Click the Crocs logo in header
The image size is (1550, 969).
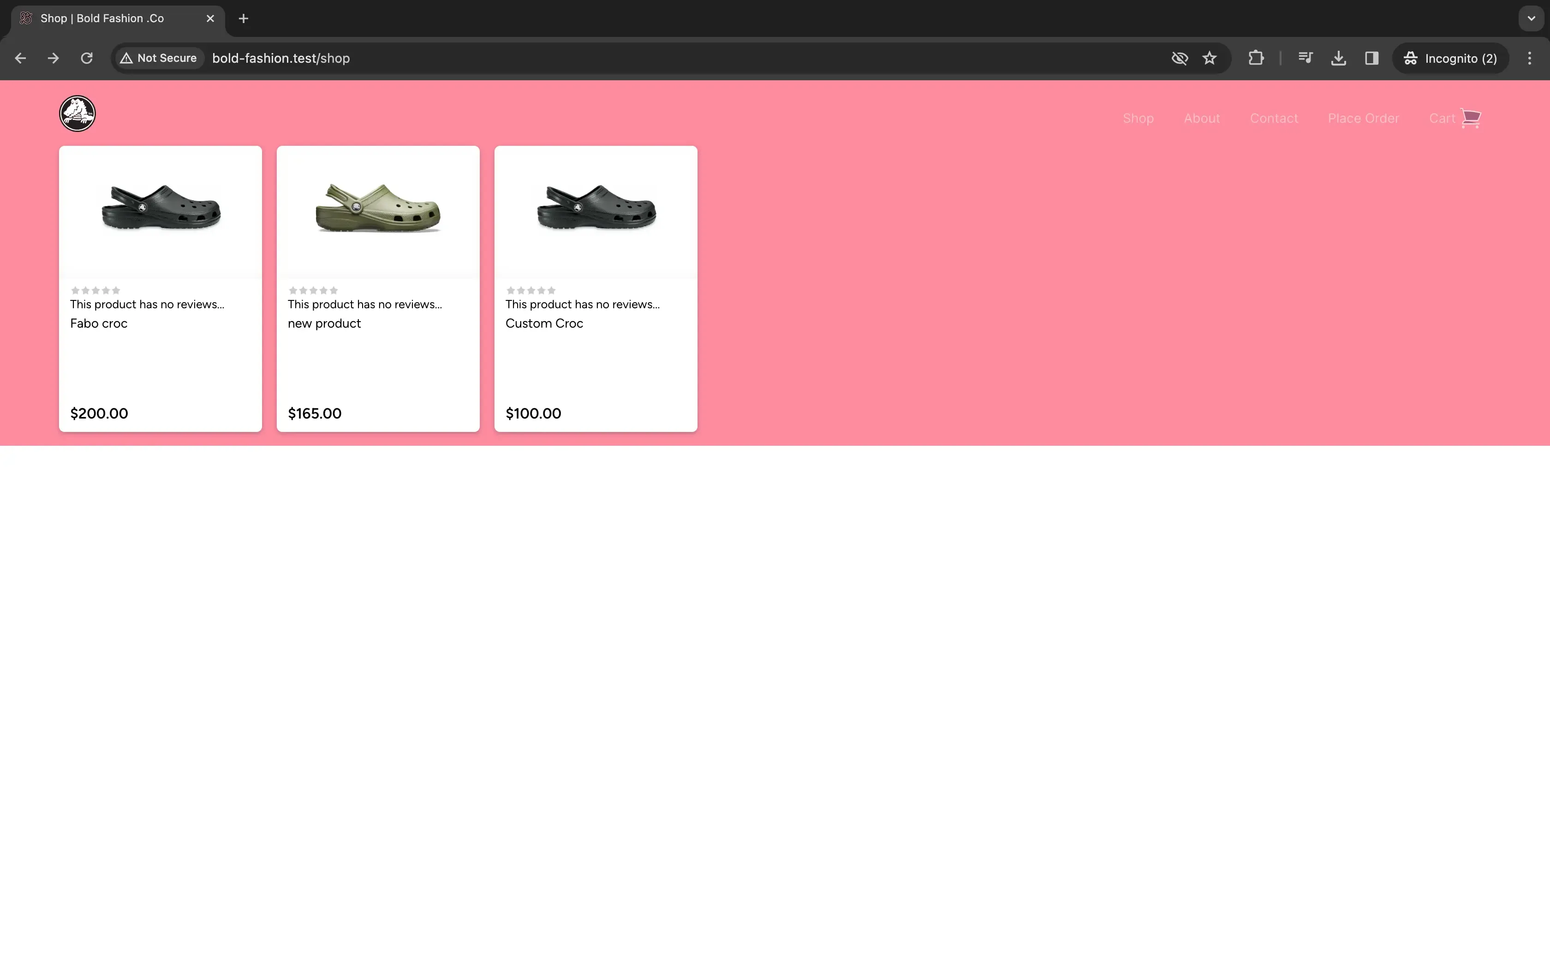click(x=77, y=114)
